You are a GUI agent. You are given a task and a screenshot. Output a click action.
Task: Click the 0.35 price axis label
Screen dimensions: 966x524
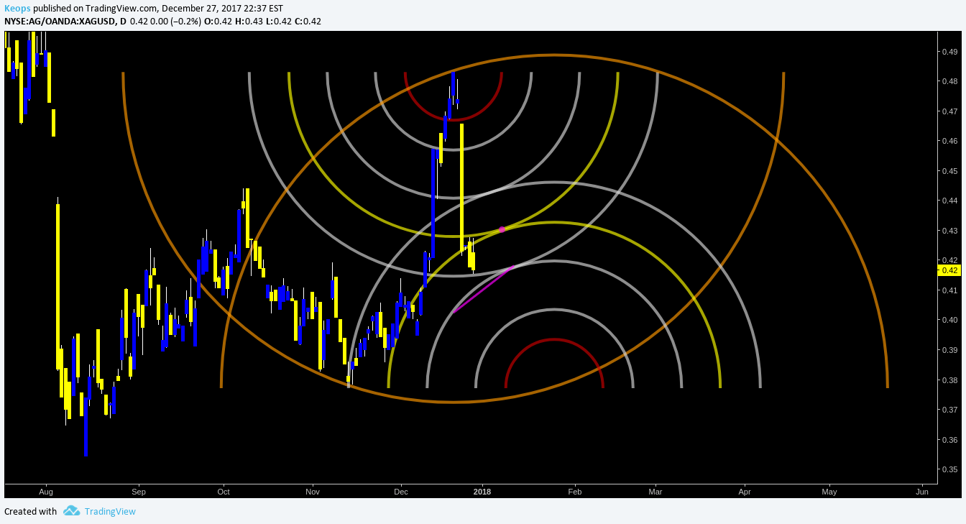tap(949, 469)
